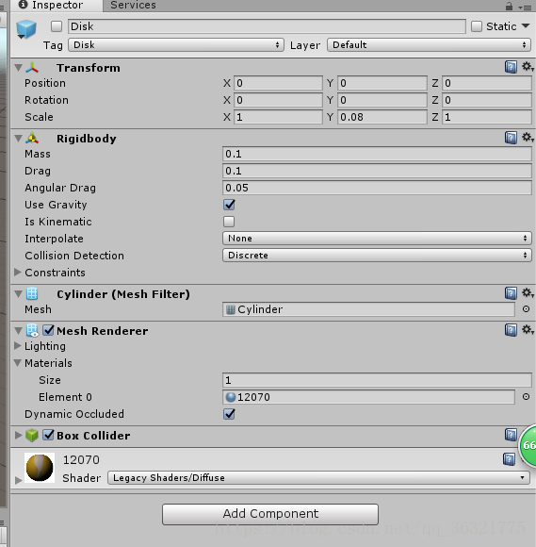Click Position Y field

click(382, 83)
